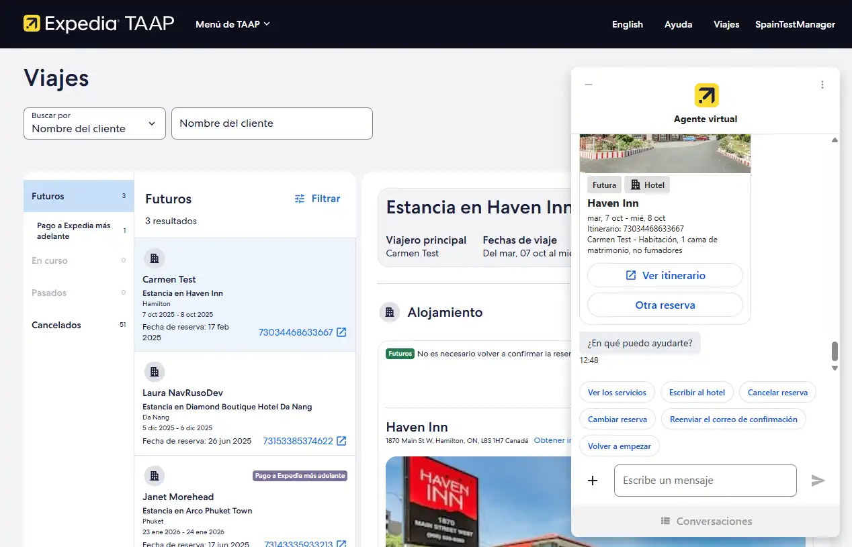
Task: Click the hotel icon above Laura NavRusoDev
Action: [154, 372]
